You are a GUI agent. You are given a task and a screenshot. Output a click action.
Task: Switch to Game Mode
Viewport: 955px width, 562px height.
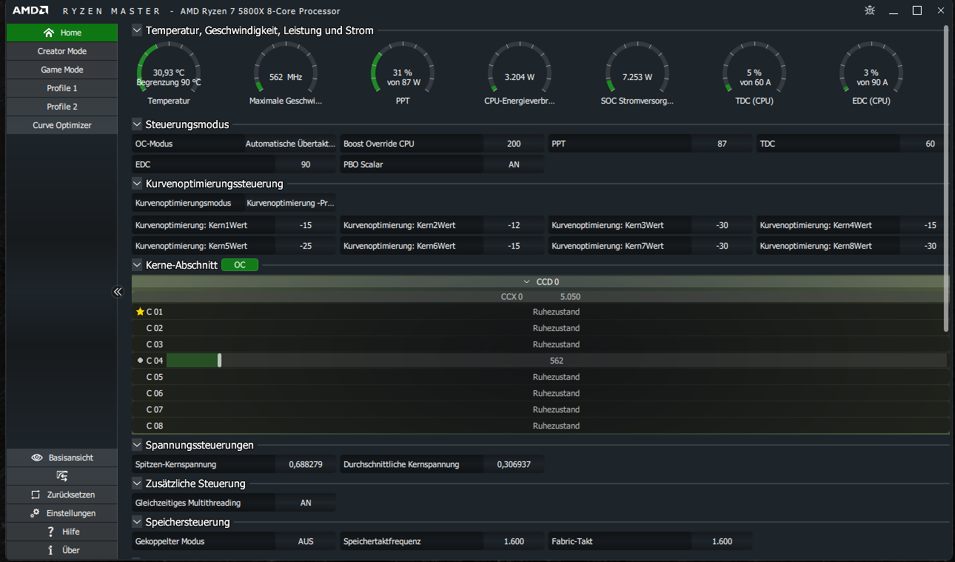pyautogui.click(x=62, y=70)
